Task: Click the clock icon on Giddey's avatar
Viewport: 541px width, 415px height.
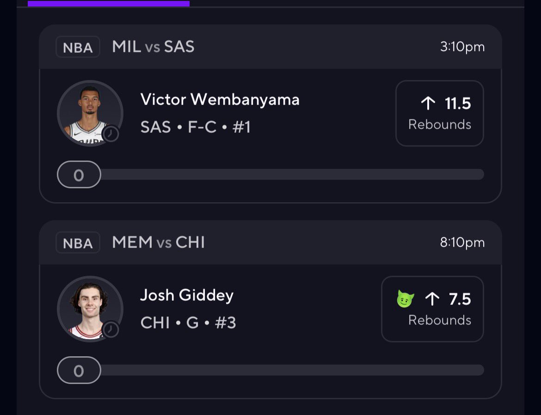Action: 111,330
